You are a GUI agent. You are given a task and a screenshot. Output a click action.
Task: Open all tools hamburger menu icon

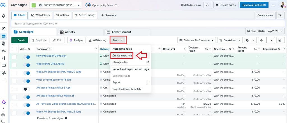[3, 80]
